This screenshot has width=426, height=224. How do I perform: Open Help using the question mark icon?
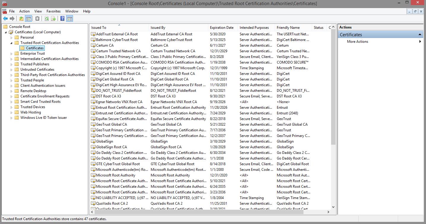[62, 18]
